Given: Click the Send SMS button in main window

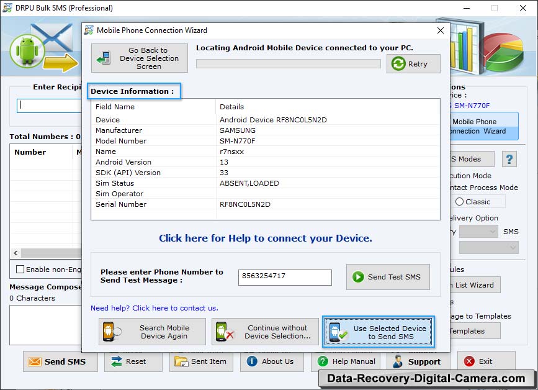Looking at the screenshot, I should pyautogui.click(x=60, y=361).
